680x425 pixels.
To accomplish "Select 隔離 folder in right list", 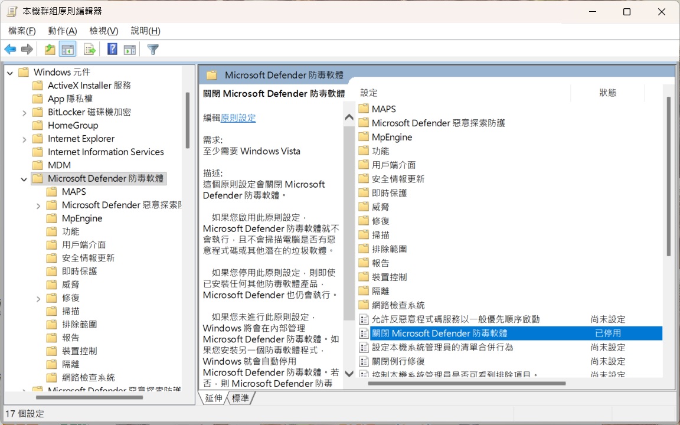I will (x=381, y=291).
